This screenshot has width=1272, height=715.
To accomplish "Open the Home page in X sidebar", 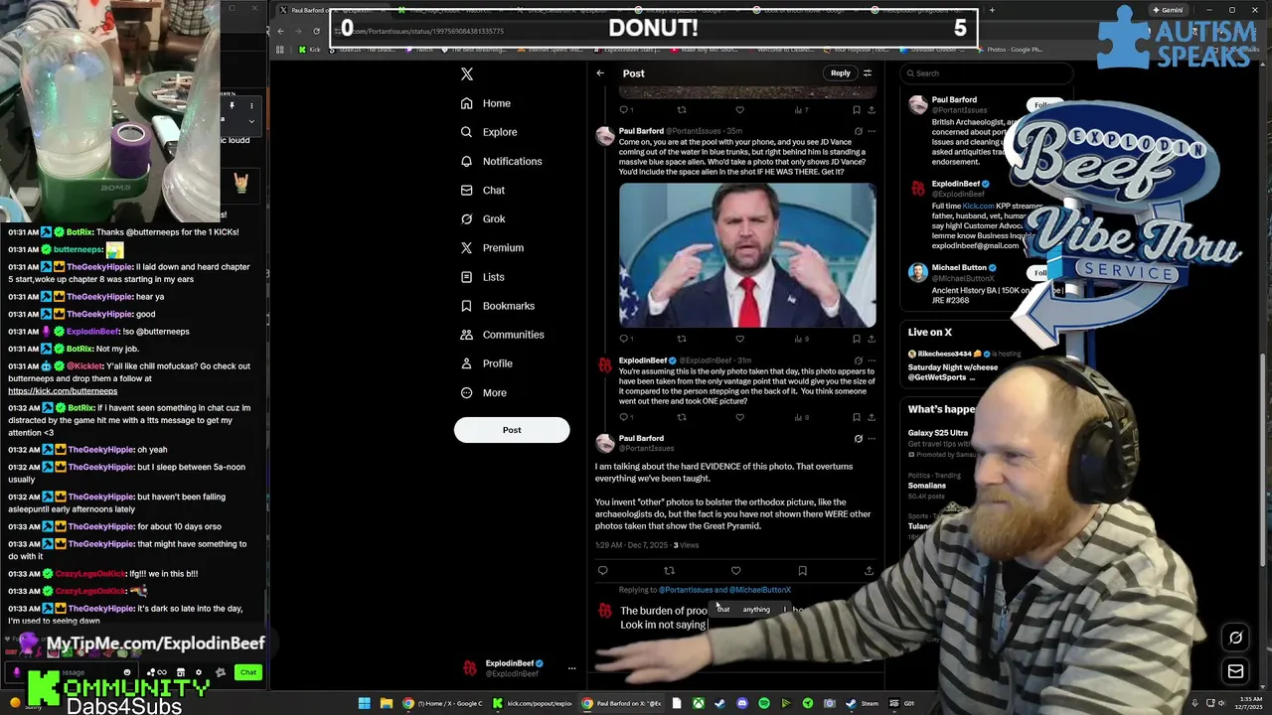I will tap(486, 103).
